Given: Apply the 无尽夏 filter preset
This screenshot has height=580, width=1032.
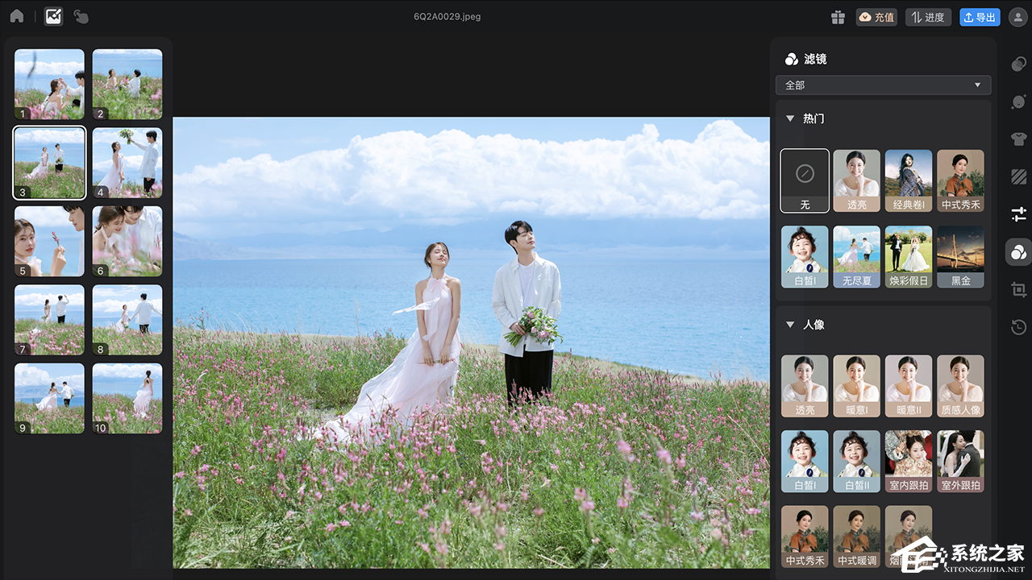Looking at the screenshot, I should 856,256.
